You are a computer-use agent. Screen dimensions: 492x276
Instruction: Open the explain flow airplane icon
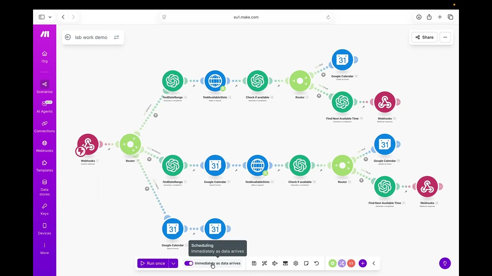coord(275,263)
